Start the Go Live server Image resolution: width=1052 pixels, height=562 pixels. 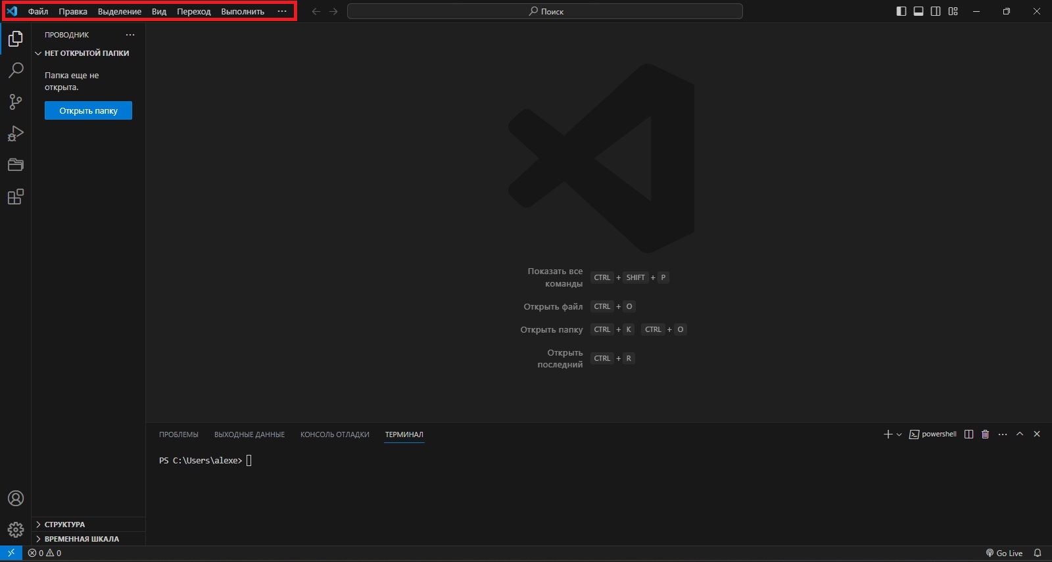point(1004,553)
